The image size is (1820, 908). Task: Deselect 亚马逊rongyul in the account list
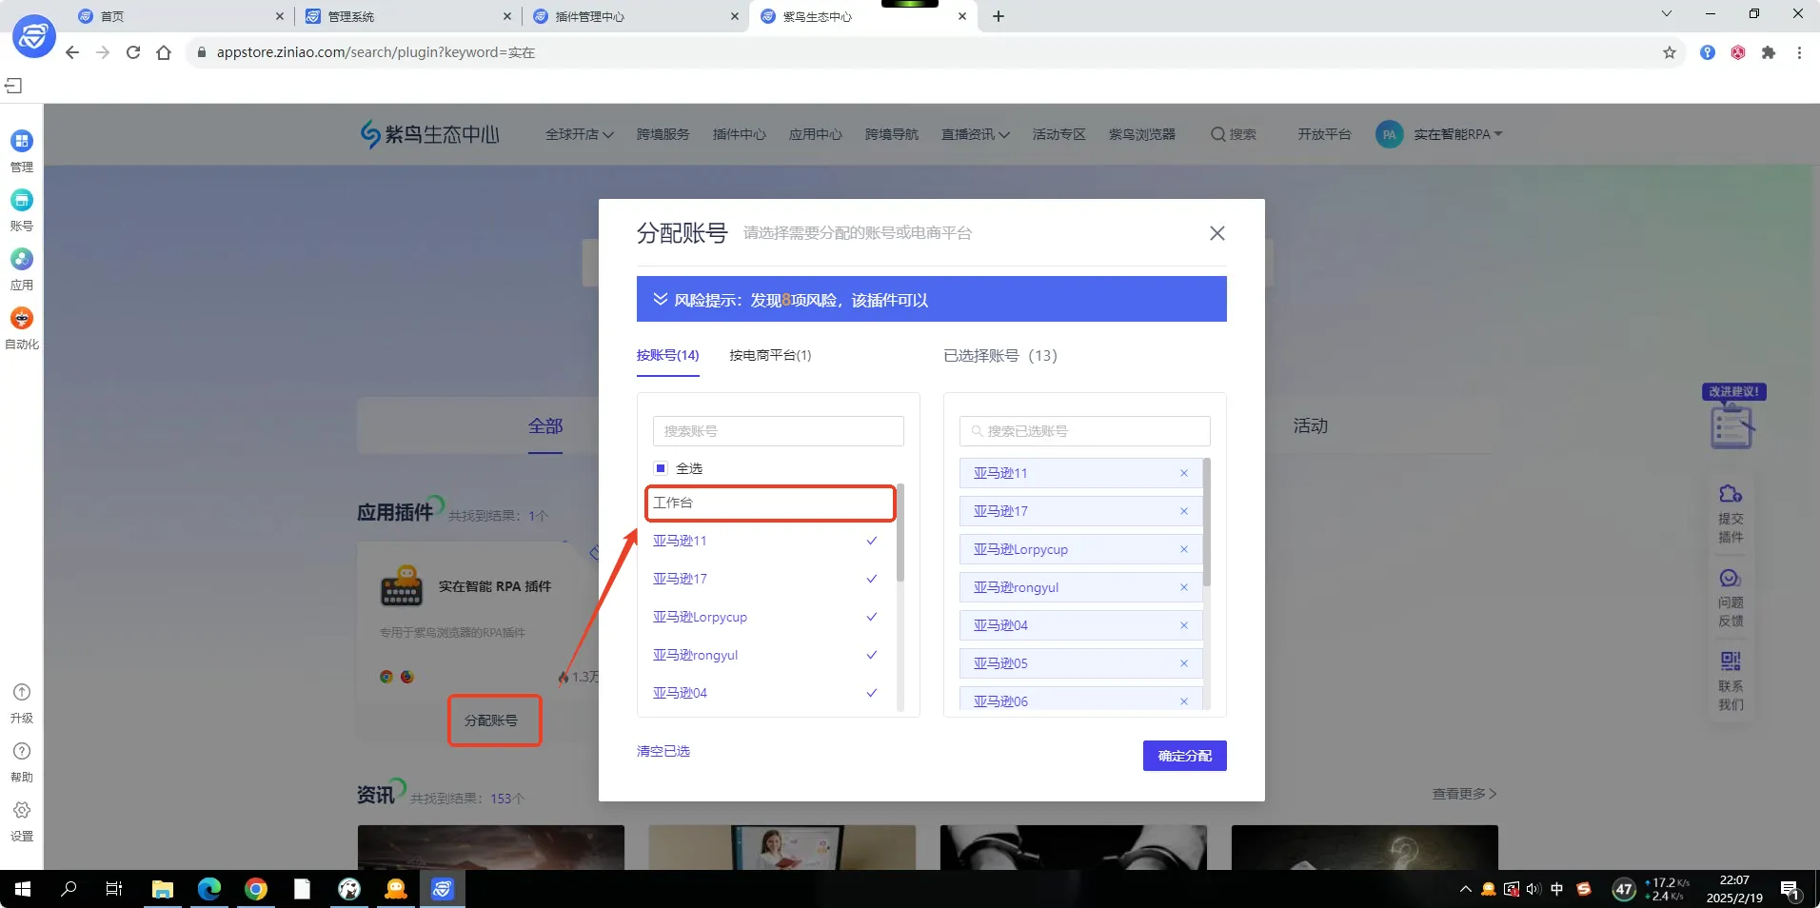[x=765, y=655]
